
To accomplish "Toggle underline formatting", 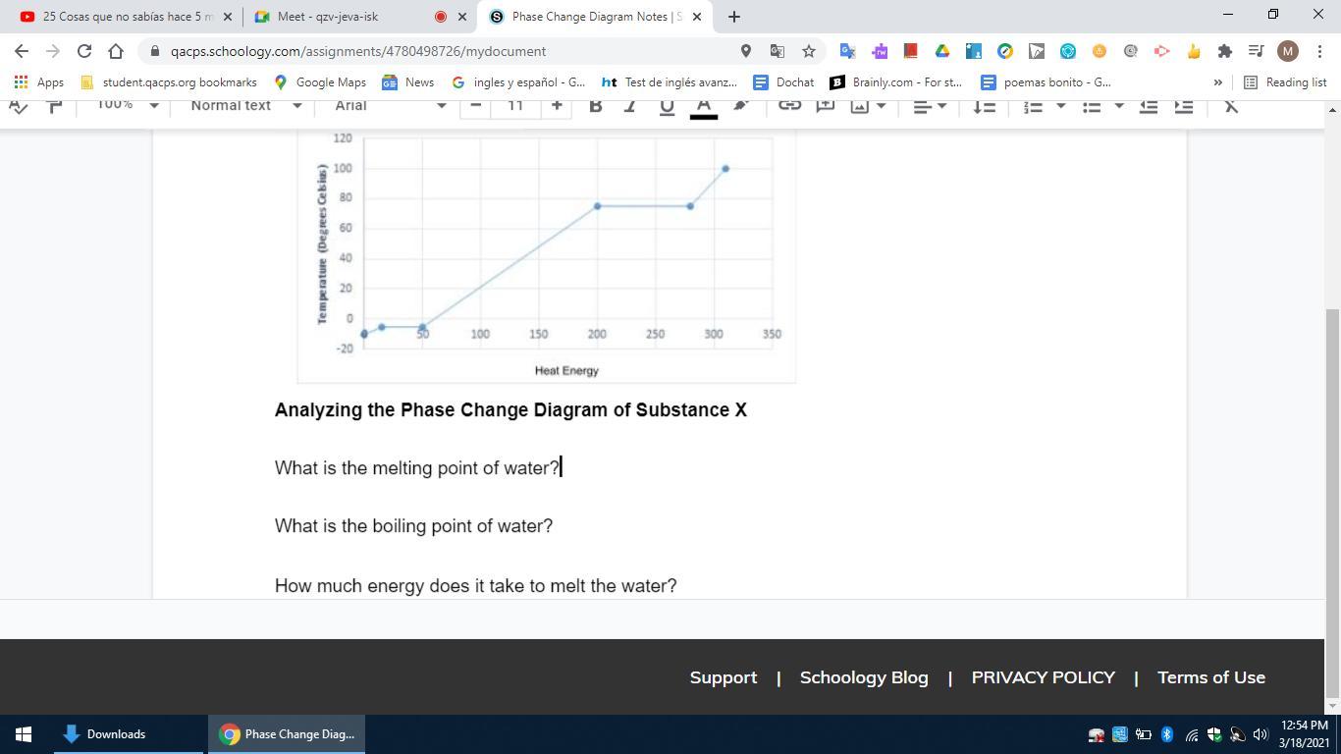I will pos(667,106).
